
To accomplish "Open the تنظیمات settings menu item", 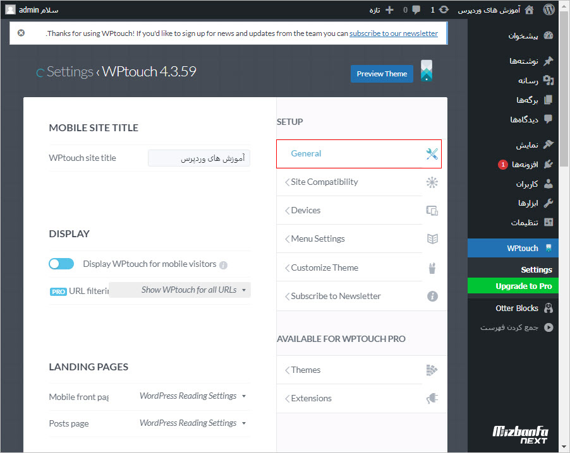I will coord(513,222).
